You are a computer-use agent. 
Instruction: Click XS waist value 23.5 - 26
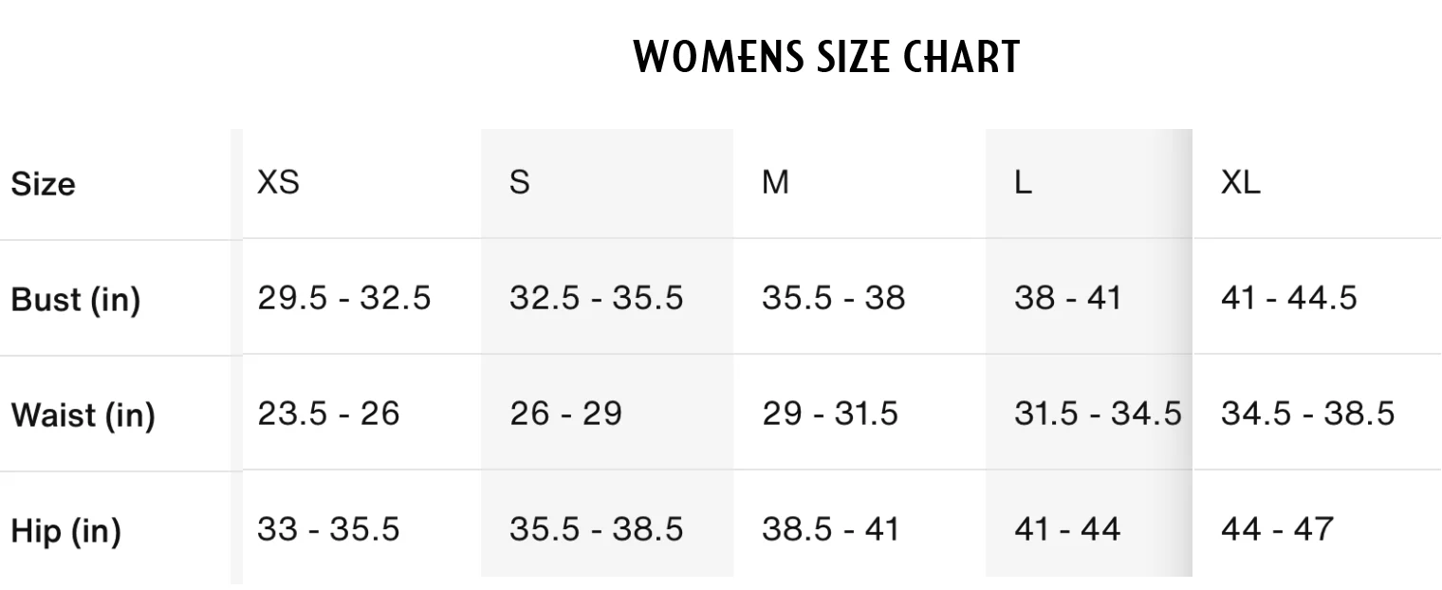328,415
